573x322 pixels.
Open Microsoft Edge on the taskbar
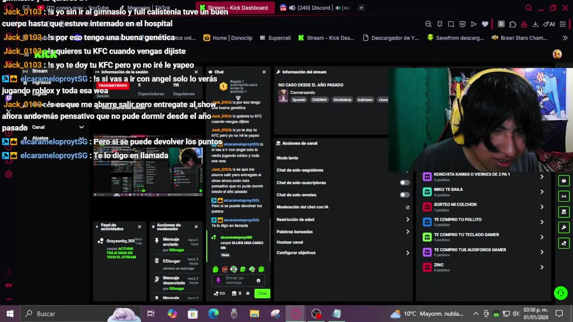pos(213,314)
